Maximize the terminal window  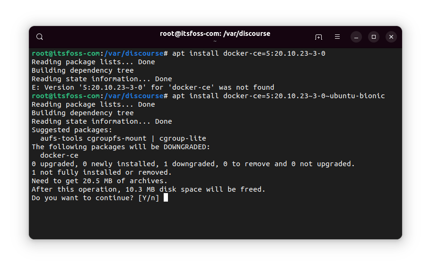coord(374,37)
